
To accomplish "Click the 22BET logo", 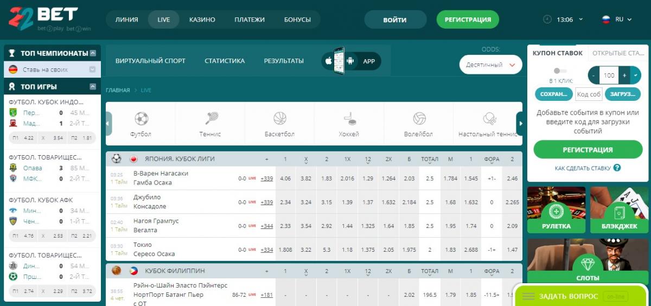I will pos(43,19).
